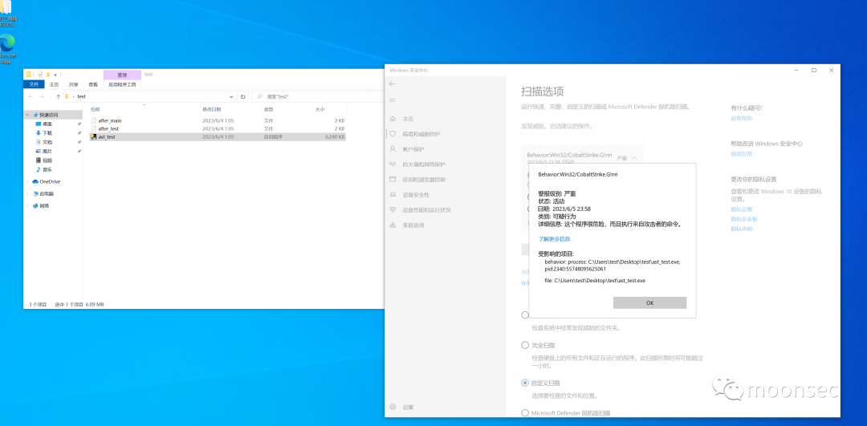Collapse the 快速访问 tree node
Image resolution: width=867 pixels, height=426 pixels.
(x=28, y=115)
